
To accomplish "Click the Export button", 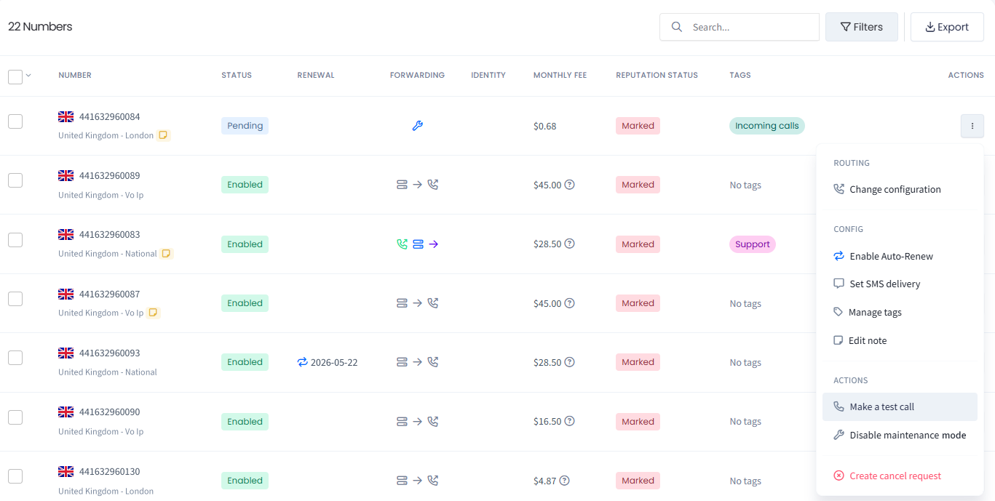I will pos(947,27).
